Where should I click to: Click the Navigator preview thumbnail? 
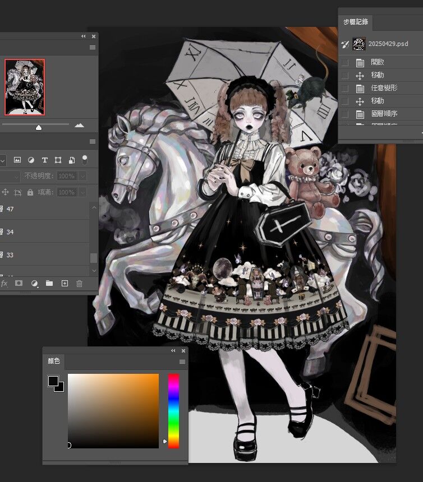coord(25,87)
